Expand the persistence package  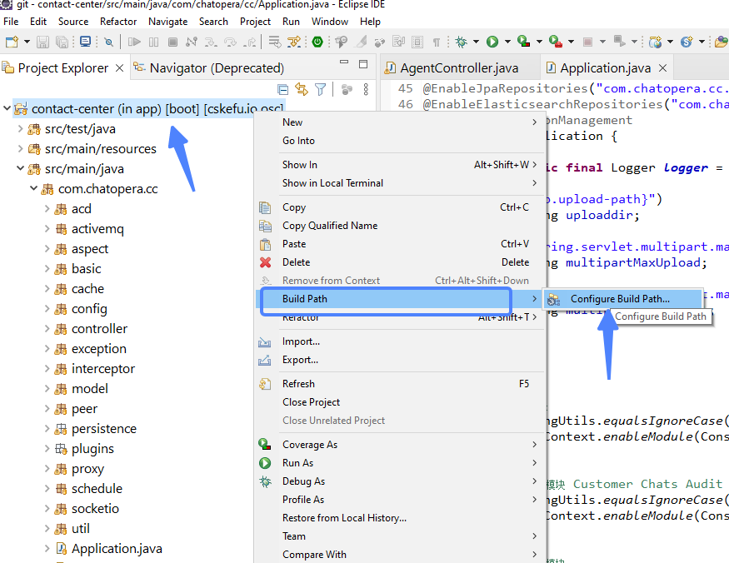47,428
